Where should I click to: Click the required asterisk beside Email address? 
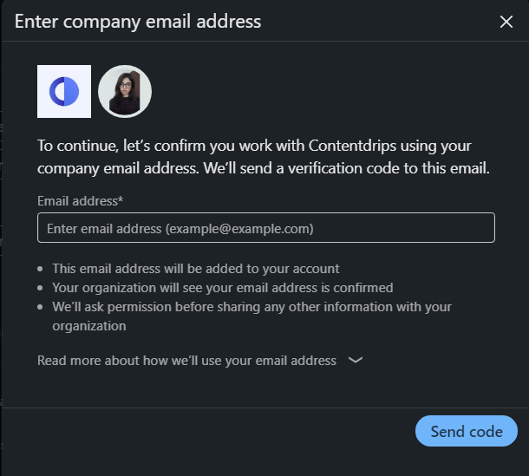click(121, 200)
